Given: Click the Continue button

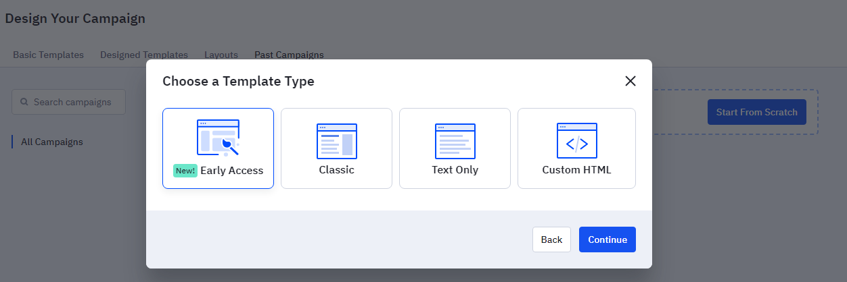Looking at the screenshot, I should 608,239.
